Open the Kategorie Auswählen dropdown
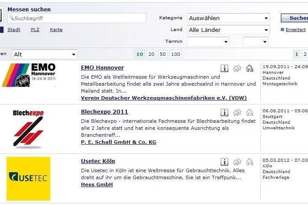 point(228,18)
